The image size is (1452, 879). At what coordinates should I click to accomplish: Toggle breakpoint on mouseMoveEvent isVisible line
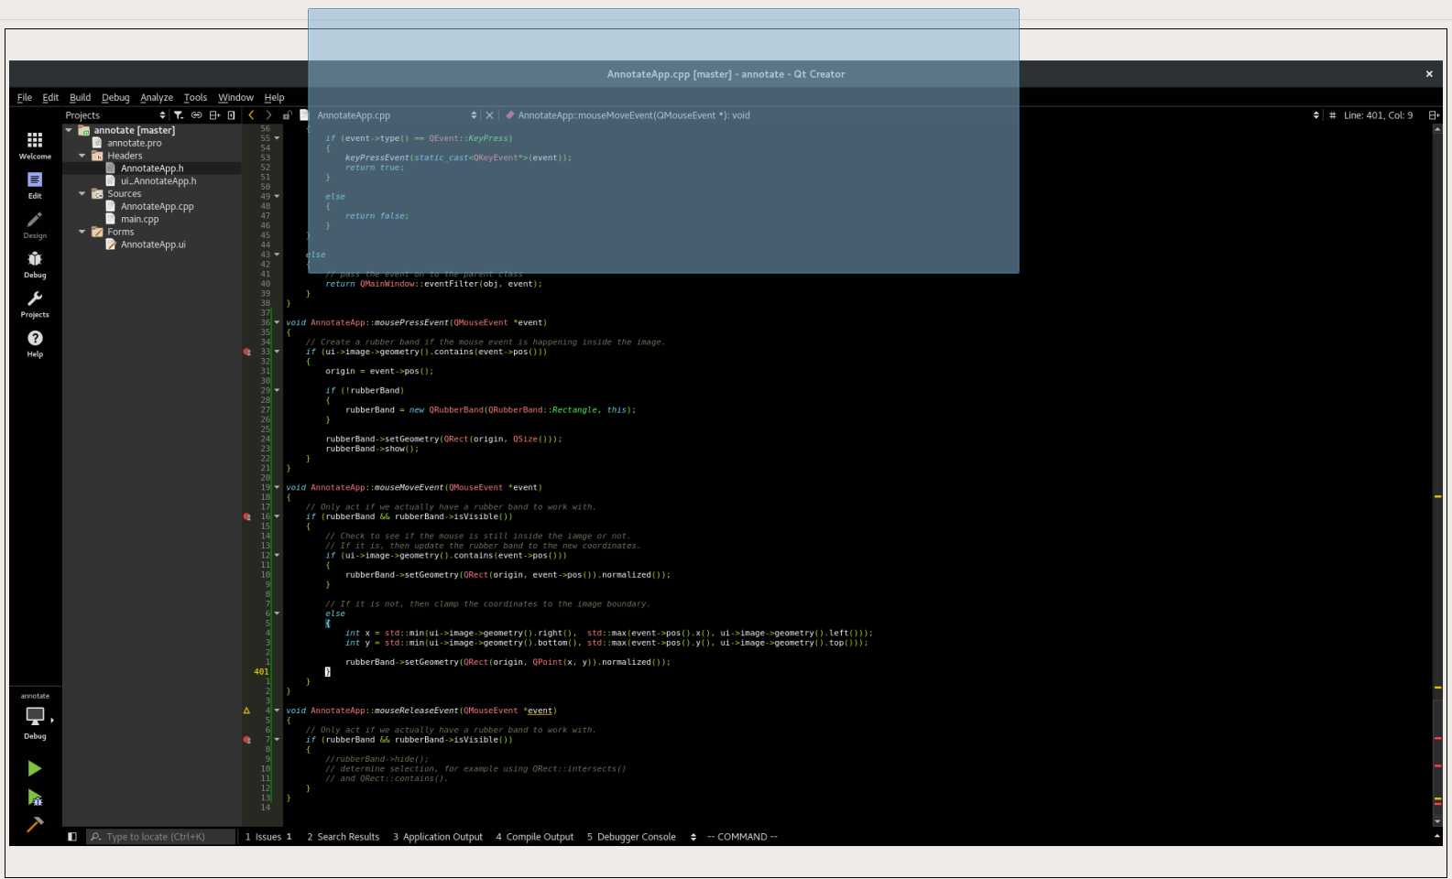pos(246,516)
